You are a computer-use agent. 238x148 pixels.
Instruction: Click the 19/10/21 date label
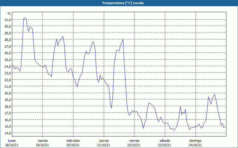[43, 145]
